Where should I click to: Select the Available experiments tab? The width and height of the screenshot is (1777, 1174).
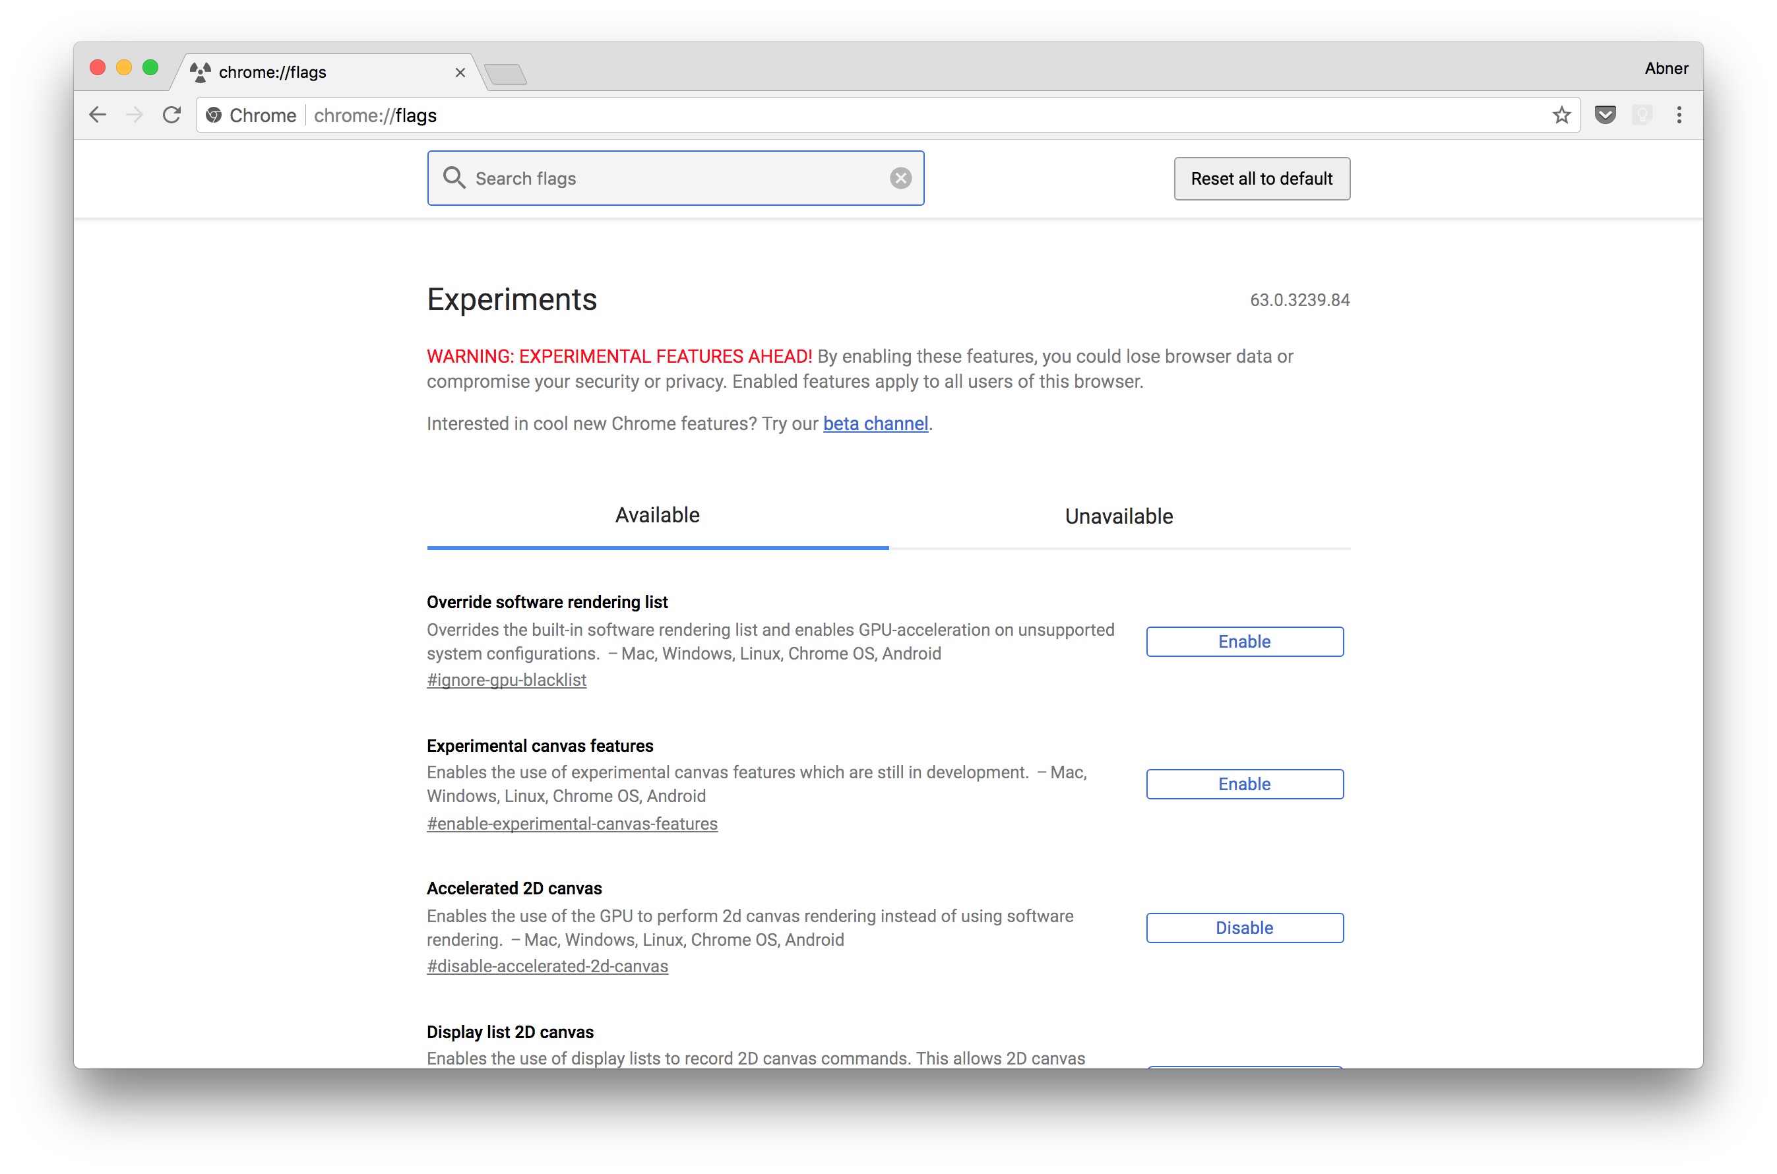[657, 515]
